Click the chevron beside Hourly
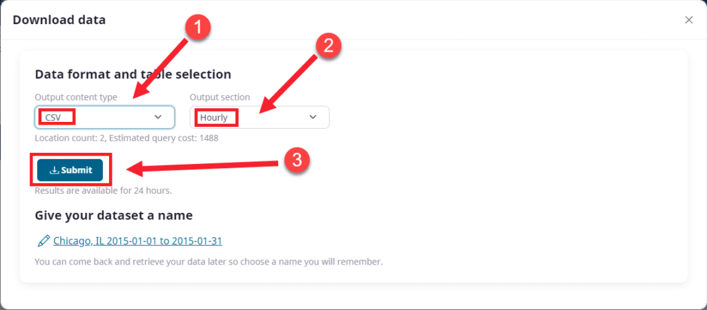Screen dimensions: 707x310 coord(313,117)
